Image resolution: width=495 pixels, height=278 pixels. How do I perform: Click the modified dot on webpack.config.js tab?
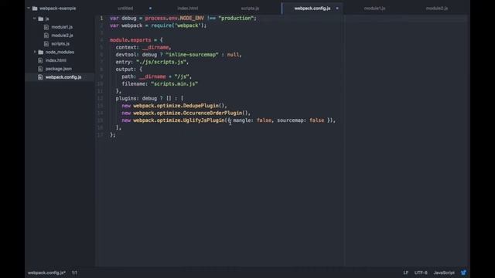pyautogui.click(x=337, y=8)
